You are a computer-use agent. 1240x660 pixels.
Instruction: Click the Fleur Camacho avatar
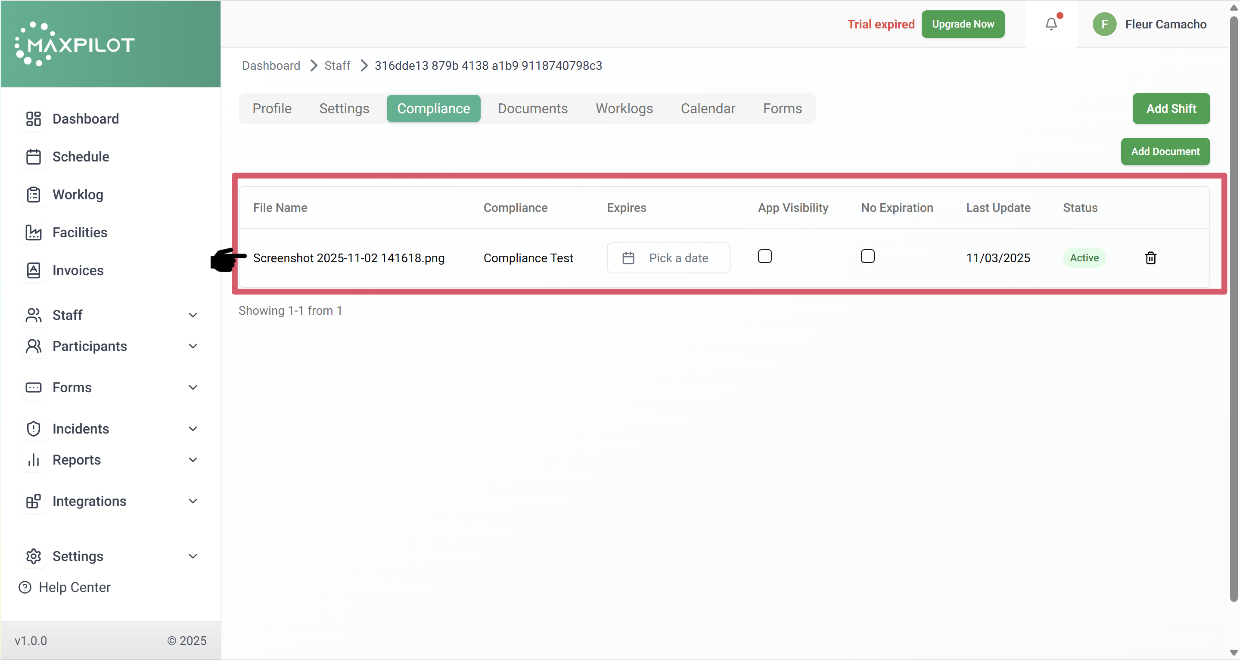click(1104, 24)
